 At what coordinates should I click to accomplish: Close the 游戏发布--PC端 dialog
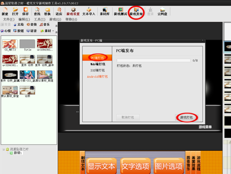point(203,40)
